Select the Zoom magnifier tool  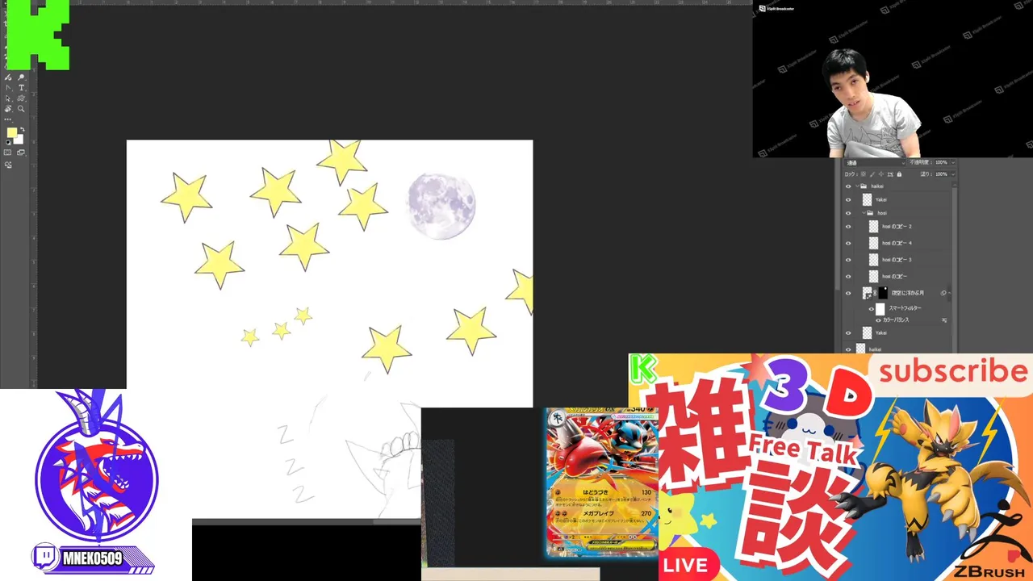22,108
